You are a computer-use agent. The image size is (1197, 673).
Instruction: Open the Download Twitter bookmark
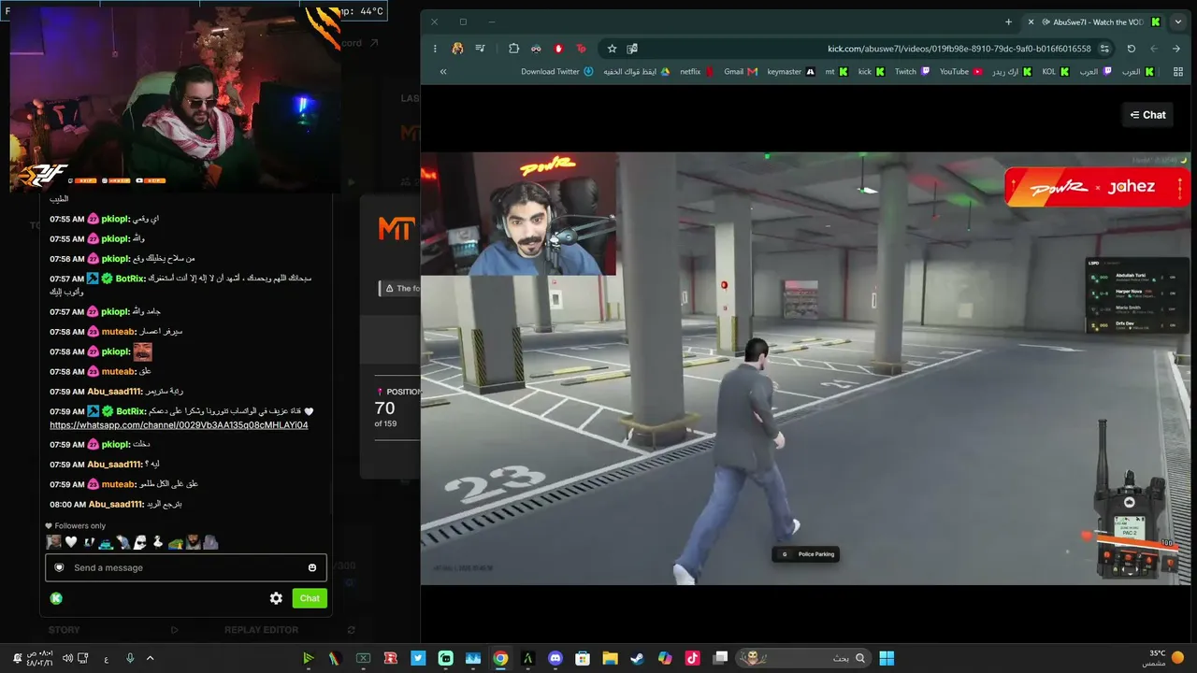[556, 72]
